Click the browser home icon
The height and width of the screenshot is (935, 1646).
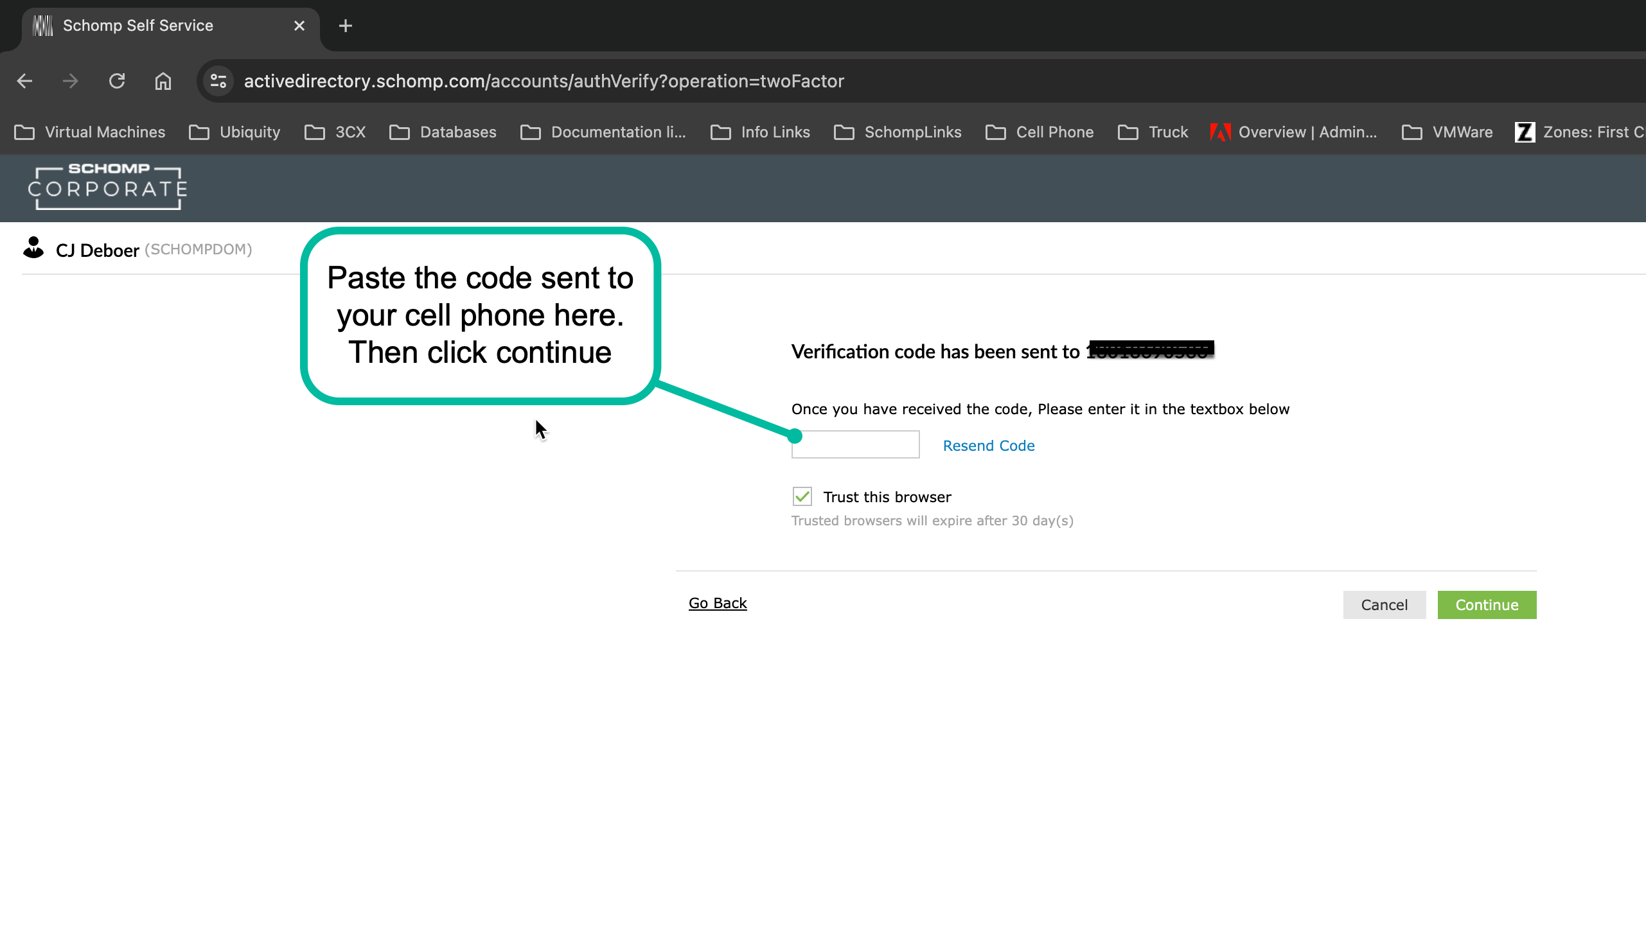(x=163, y=81)
